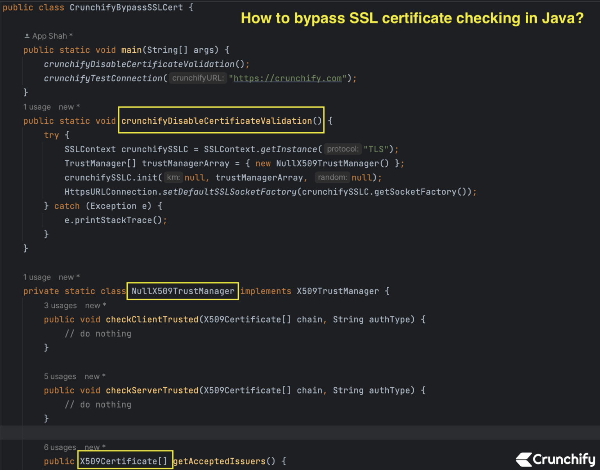Click new * annotation above the main usage line
Screen dimensions: 600x470
[x=69, y=107]
